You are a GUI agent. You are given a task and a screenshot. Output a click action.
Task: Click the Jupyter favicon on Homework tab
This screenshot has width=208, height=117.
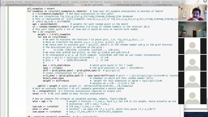pos(115,5)
